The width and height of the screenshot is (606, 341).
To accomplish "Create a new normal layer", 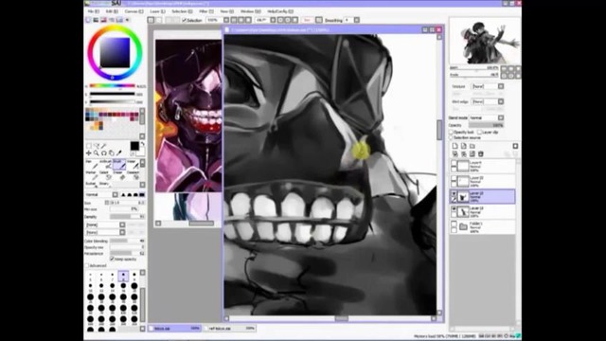I will [454, 146].
